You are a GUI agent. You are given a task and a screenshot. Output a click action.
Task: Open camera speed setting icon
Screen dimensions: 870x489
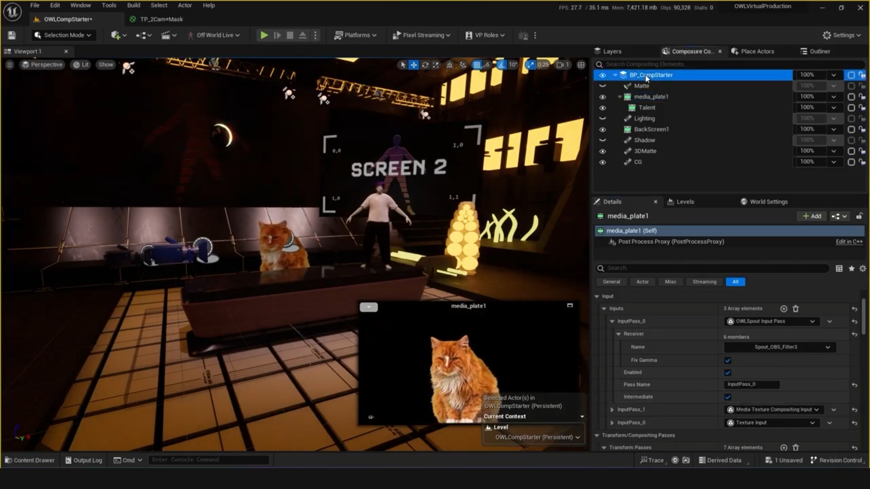pos(562,65)
